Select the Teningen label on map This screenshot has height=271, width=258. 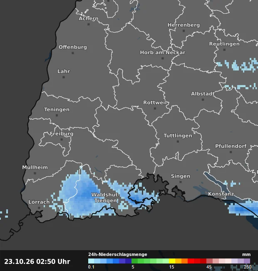point(57,110)
